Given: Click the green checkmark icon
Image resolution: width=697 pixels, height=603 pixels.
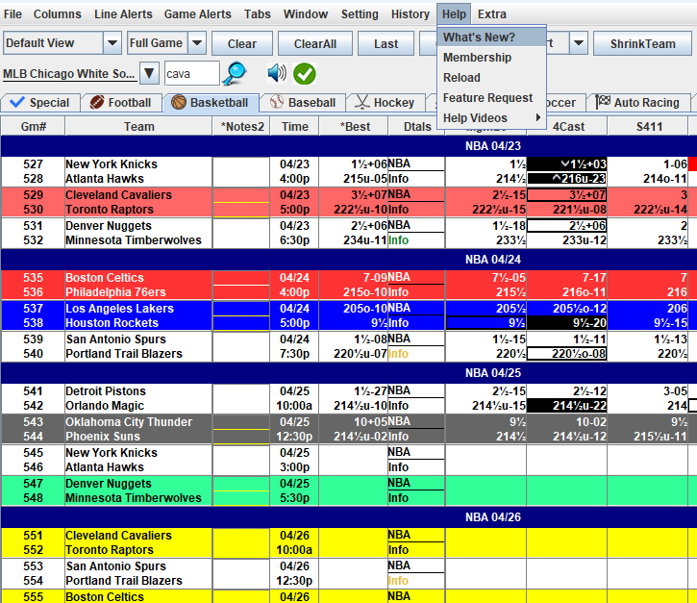Looking at the screenshot, I should (x=305, y=74).
